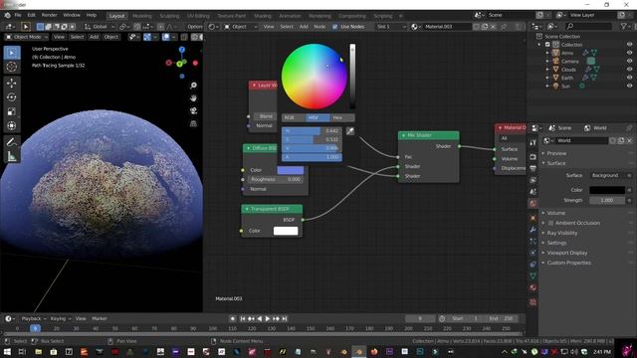This screenshot has width=637, height=358.
Task: Click the Diffuse BSDF color swatch
Action: pyautogui.click(x=290, y=170)
